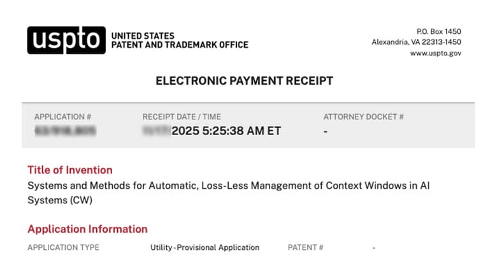
Task: Click the Application Information heading
Action: (87, 229)
